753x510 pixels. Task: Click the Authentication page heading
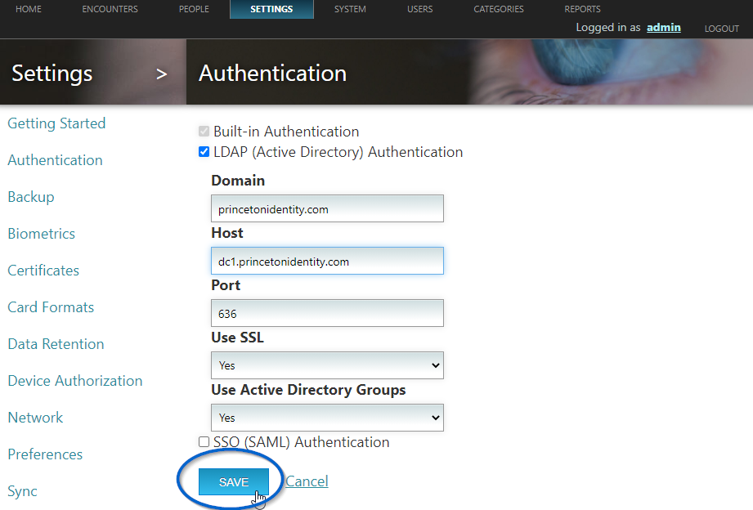pyautogui.click(x=272, y=74)
